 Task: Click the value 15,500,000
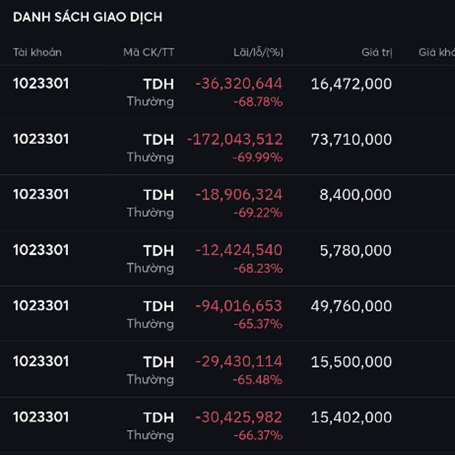(x=351, y=362)
